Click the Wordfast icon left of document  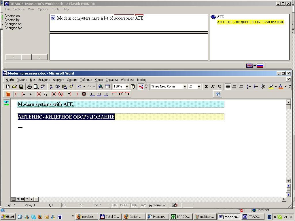click(6, 103)
